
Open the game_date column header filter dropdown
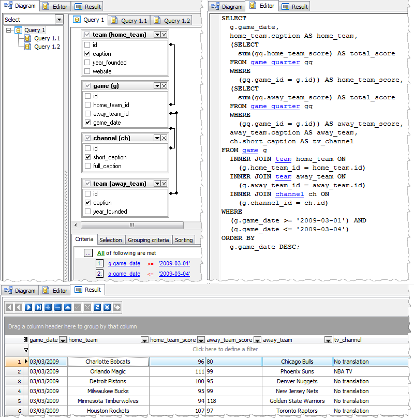pyautogui.click(x=62, y=340)
